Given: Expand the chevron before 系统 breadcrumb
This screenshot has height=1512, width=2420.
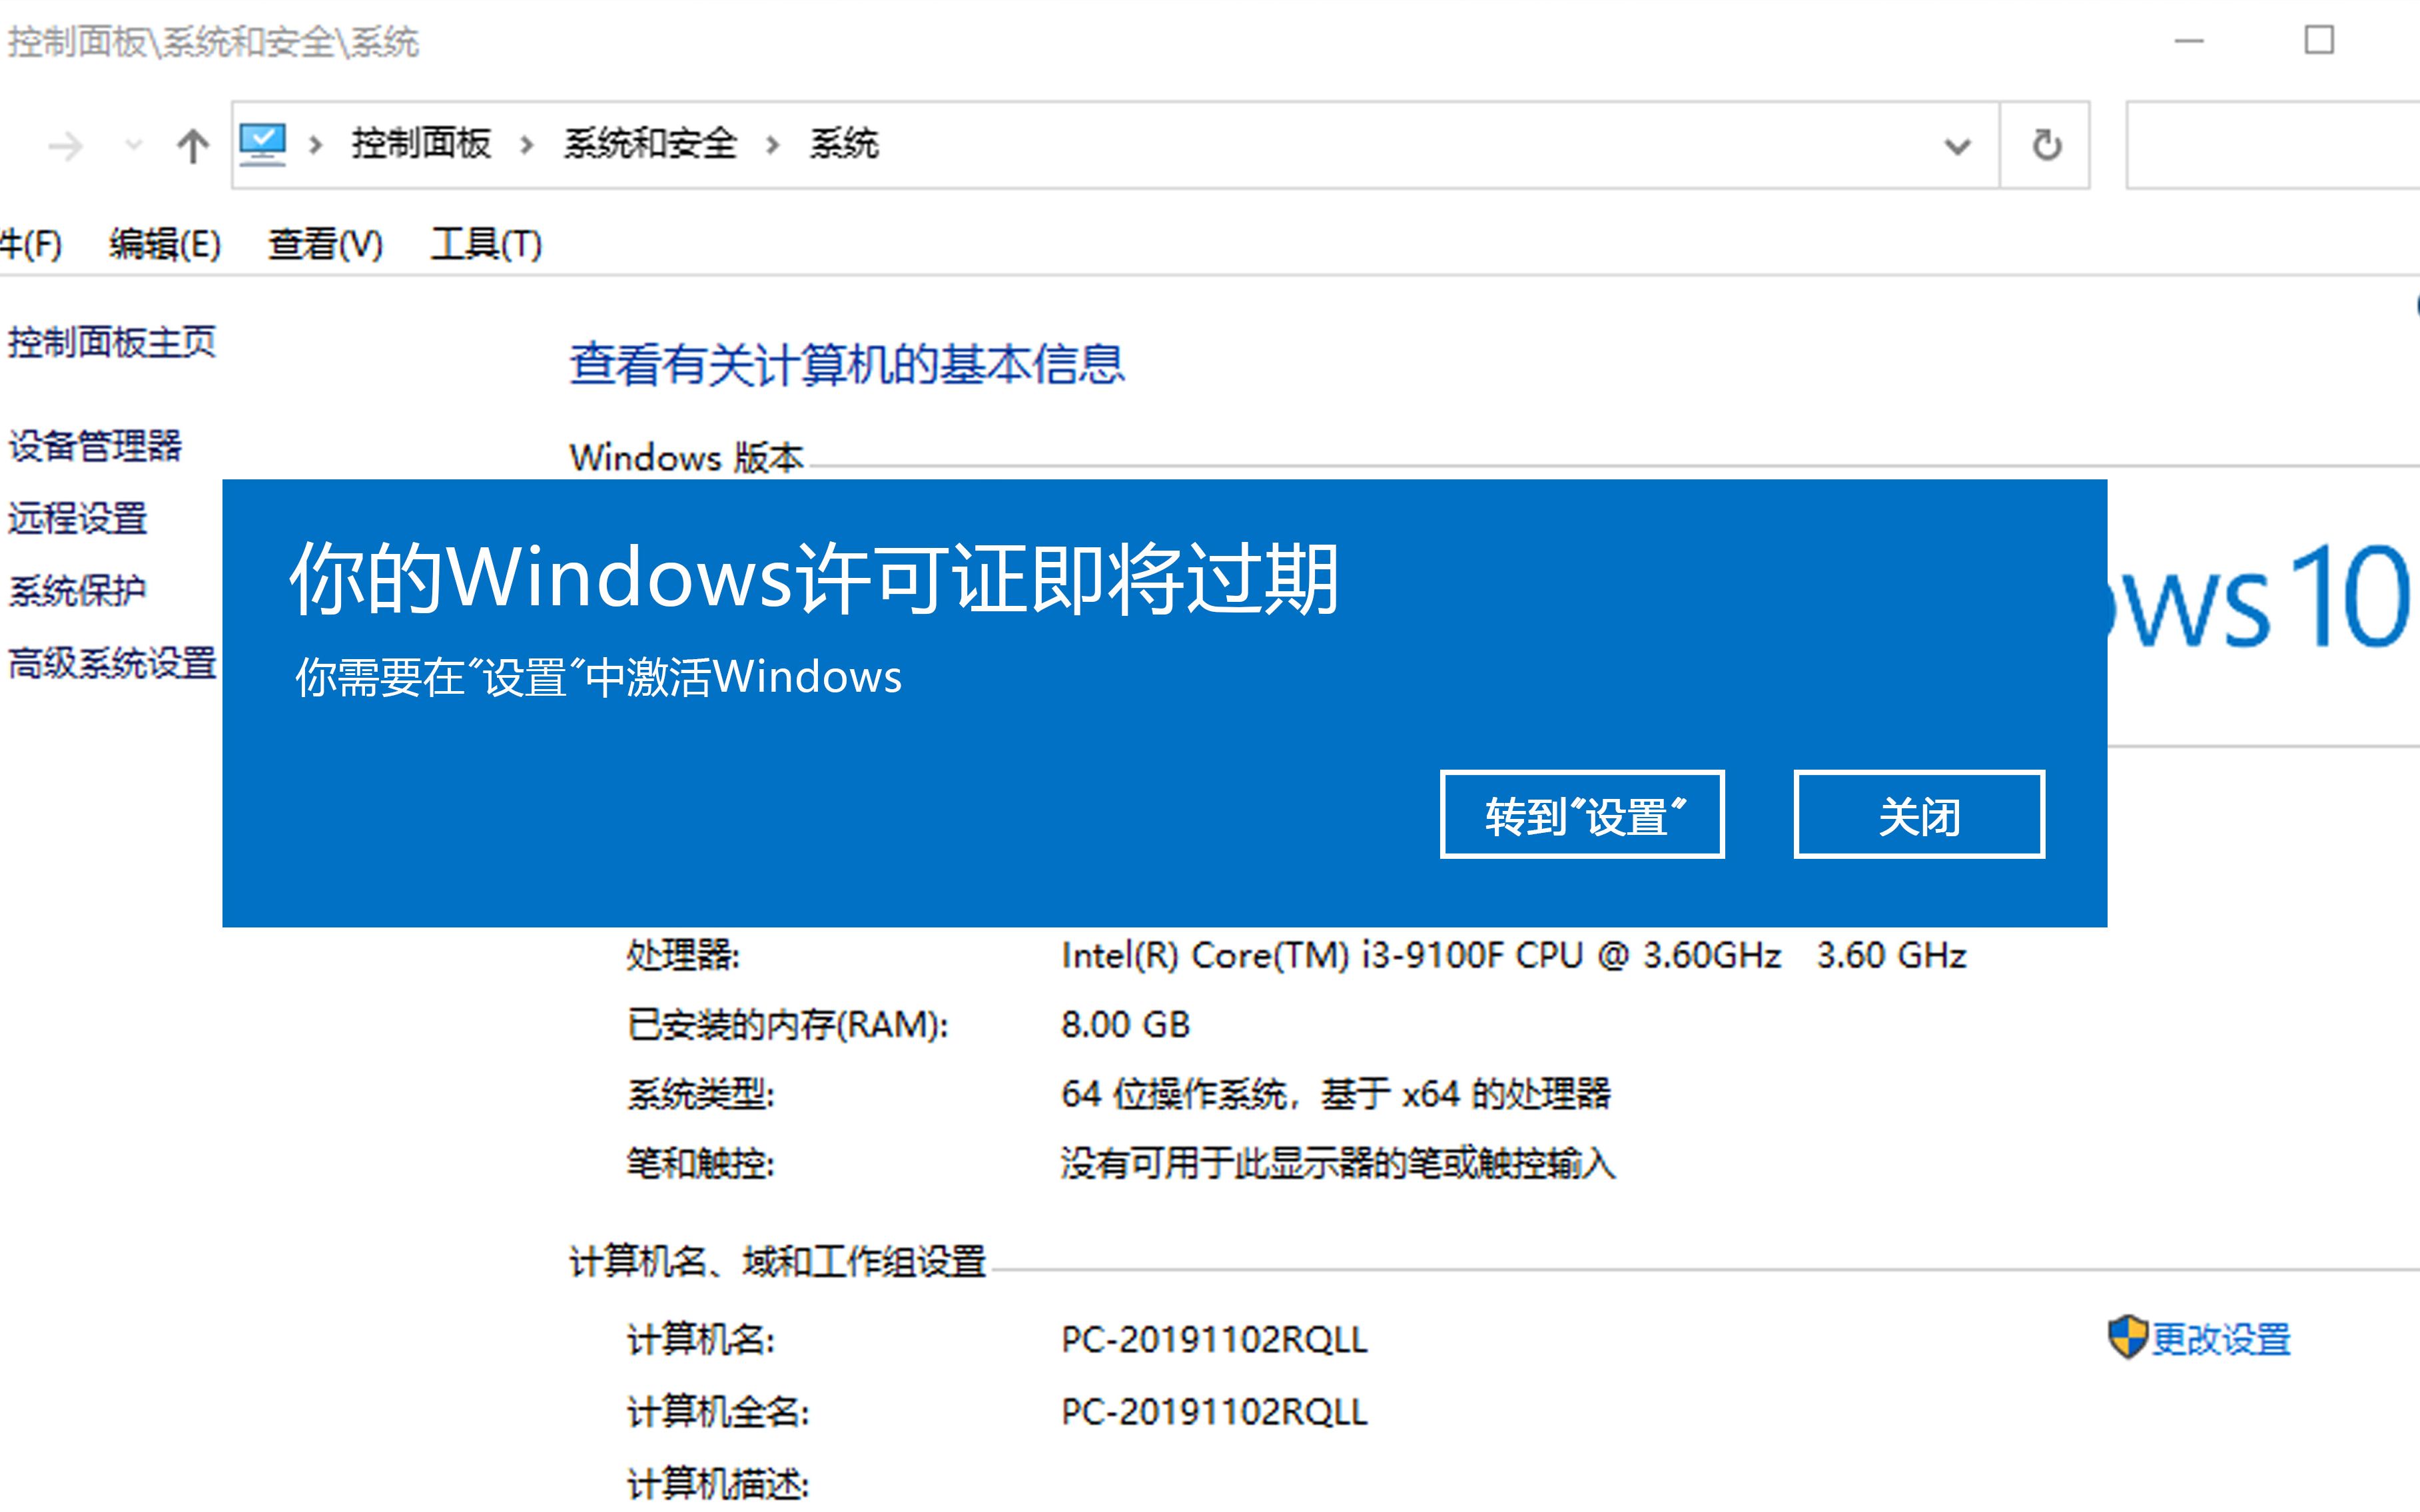Looking at the screenshot, I should 772,145.
